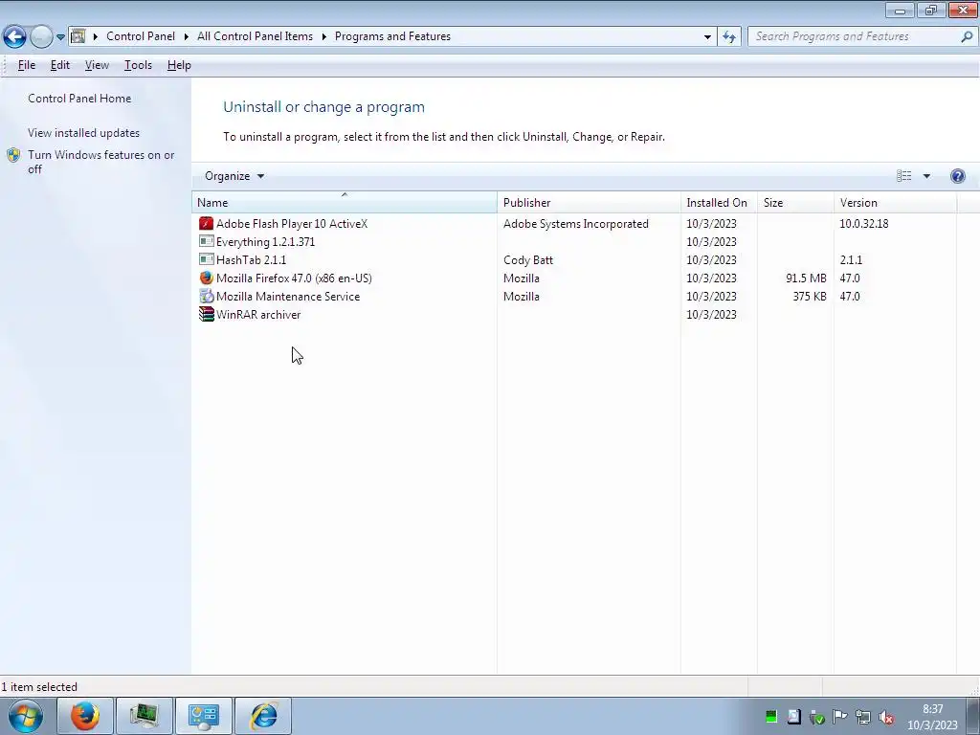The width and height of the screenshot is (980, 735).
Task: Select the Everything 1.2.1.371 entry
Action: tap(266, 242)
